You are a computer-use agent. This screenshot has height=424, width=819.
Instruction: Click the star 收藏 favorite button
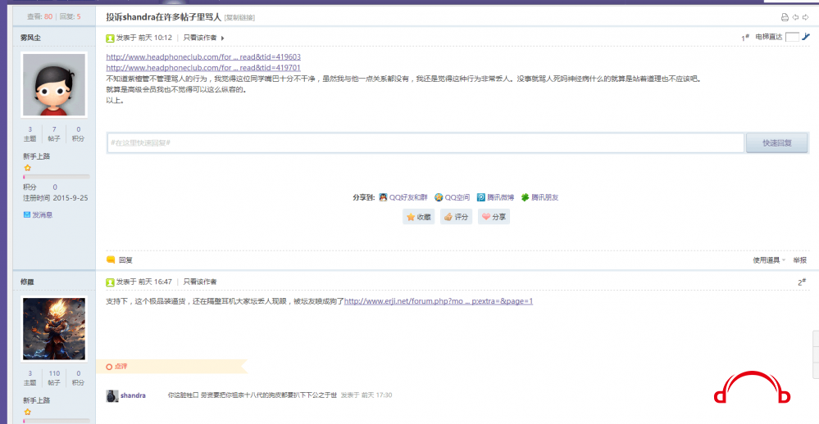[x=418, y=217]
